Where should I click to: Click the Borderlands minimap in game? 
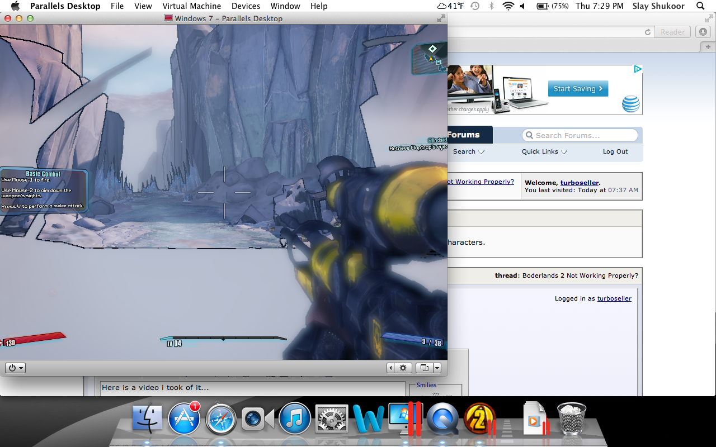(430, 58)
